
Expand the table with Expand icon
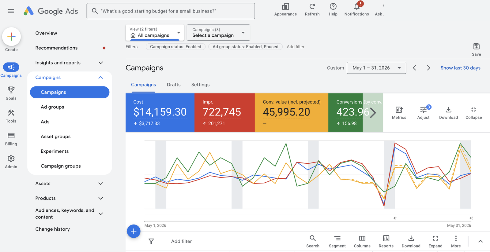click(x=435, y=238)
